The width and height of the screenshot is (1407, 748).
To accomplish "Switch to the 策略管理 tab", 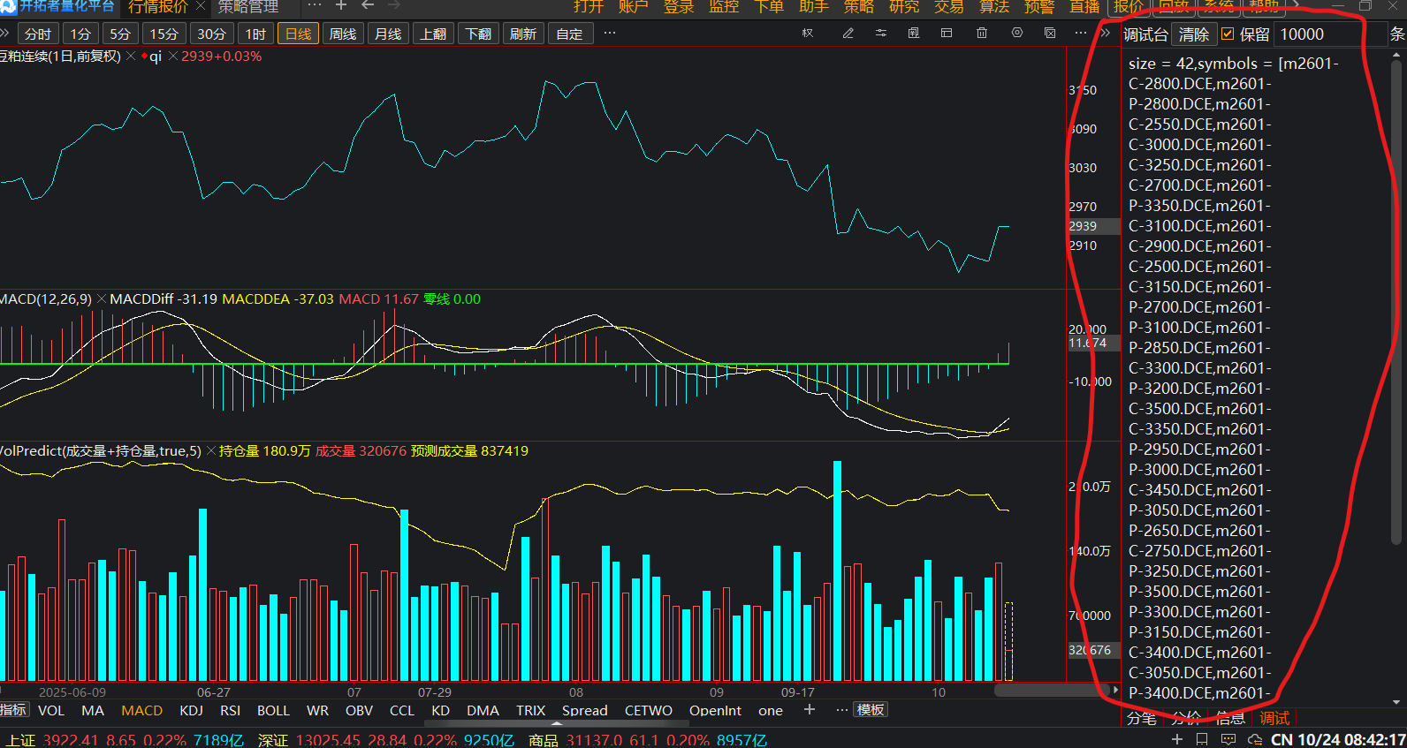I will pyautogui.click(x=248, y=7).
